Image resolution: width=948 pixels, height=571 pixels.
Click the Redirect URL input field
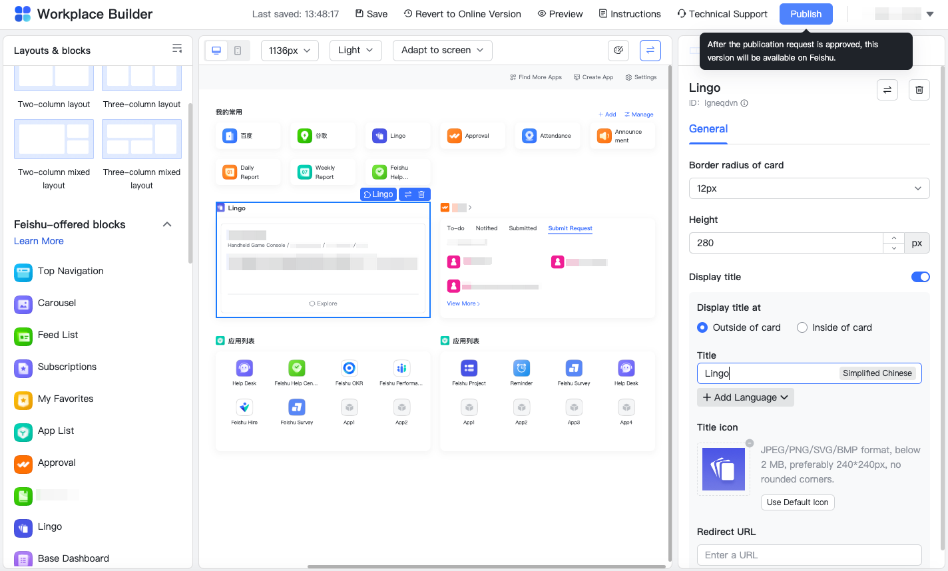pos(809,555)
